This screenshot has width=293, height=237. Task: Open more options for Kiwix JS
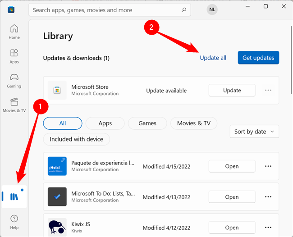click(x=268, y=227)
